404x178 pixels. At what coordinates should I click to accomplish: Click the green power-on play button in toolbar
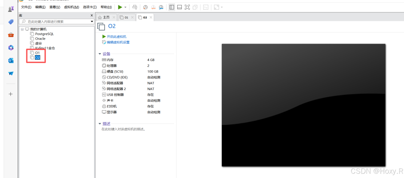pyautogui.click(x=120, y=7)
